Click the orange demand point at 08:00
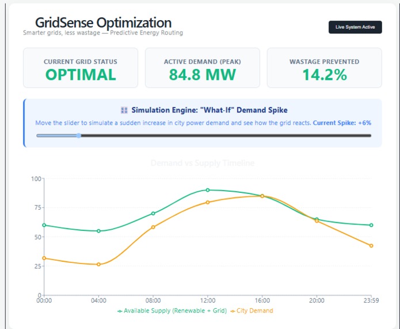 [x=153, y=227]
